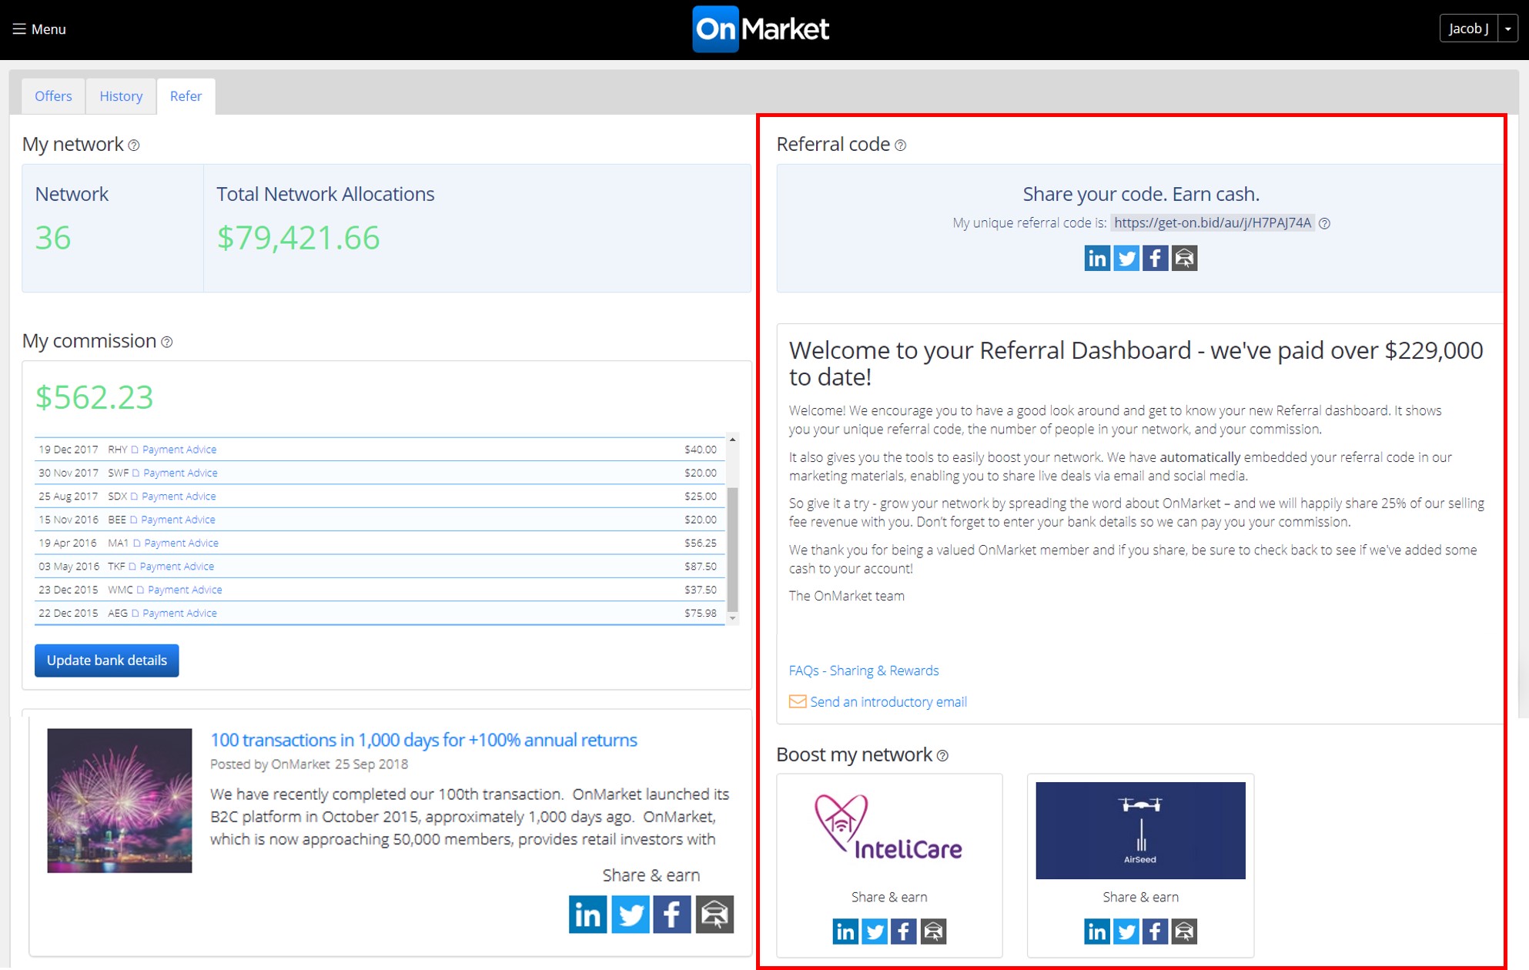Share the article via email icon
The image size is (1529, 970).
[x=714, y=914]
